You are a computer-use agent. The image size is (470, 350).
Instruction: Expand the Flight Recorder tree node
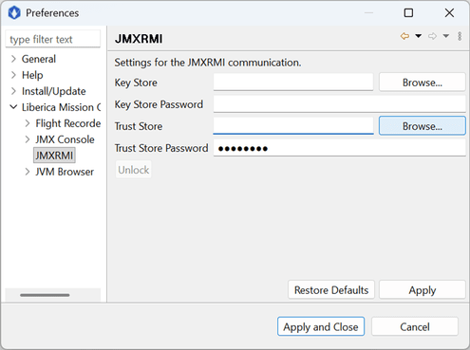28,123
